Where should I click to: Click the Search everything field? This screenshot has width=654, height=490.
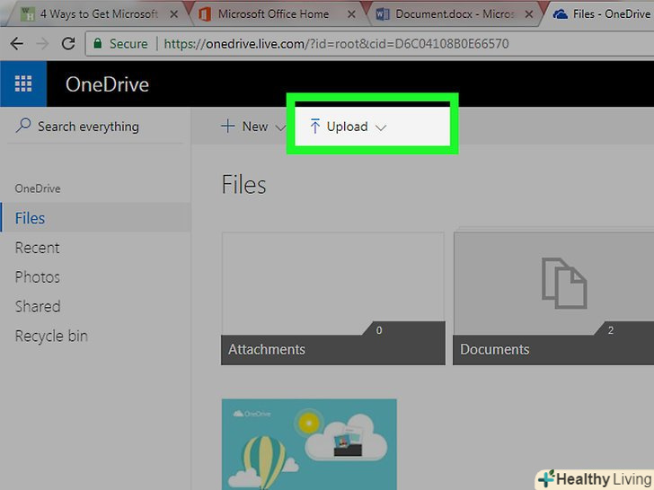pyautogui.click(x=88, y=127)
